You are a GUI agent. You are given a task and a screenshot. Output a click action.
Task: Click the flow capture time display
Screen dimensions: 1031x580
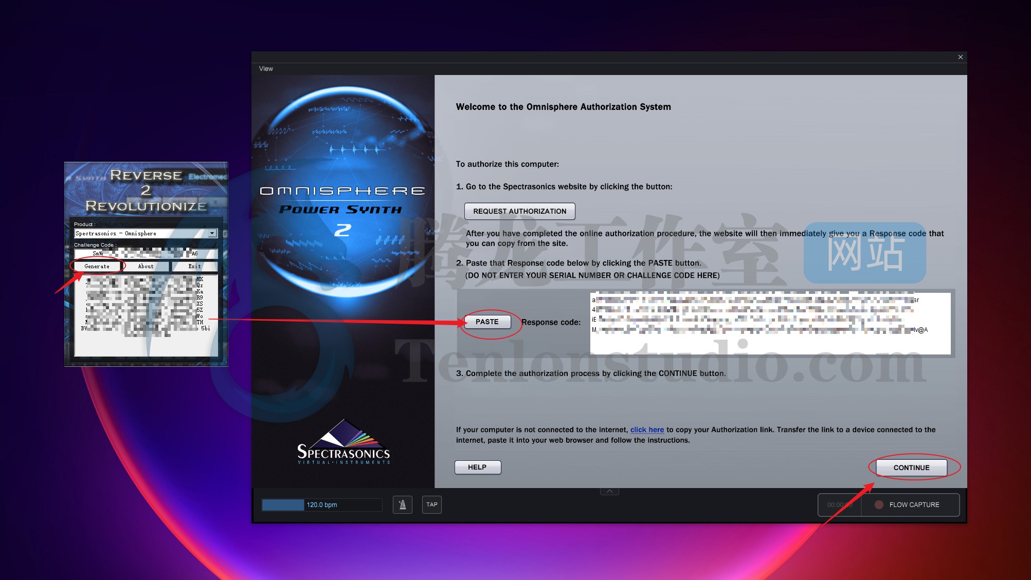coord(840,505)
